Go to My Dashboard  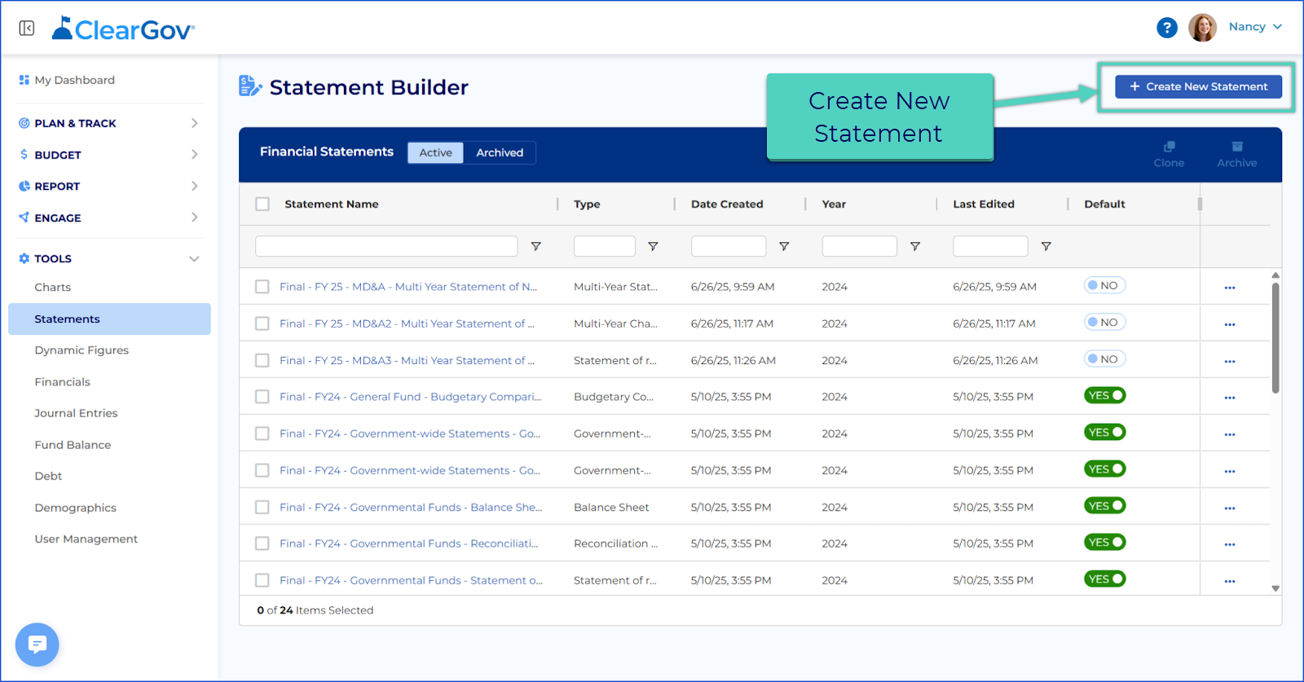(x=74, y=80)
